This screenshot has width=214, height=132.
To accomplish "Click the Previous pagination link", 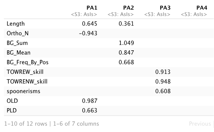I will coord(200,124).
